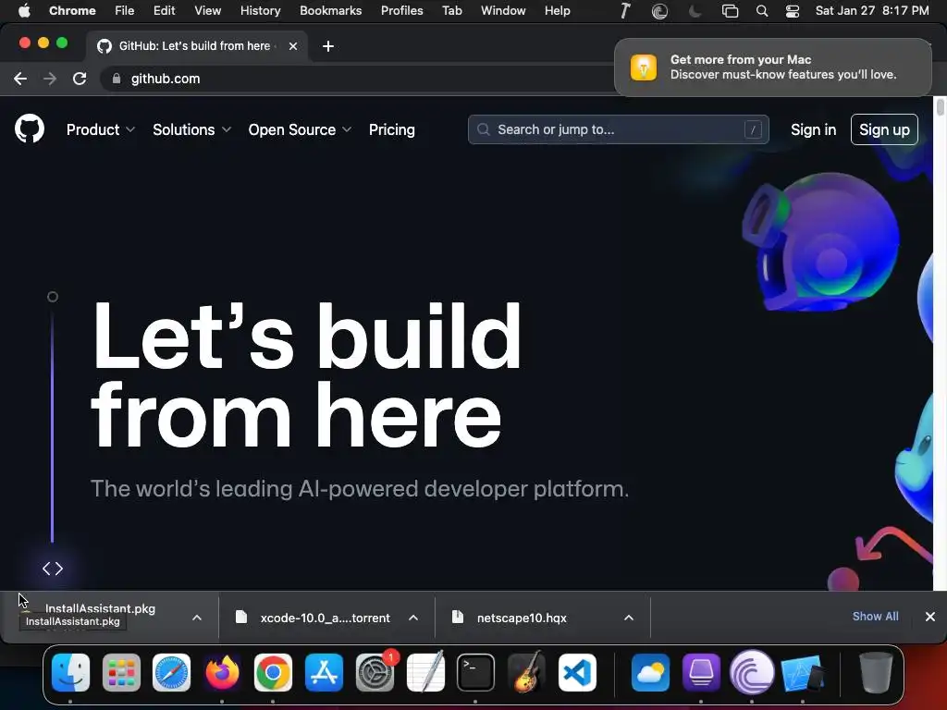Close the GitHub tab
The width and height of the screenshot is (947, 710).
[x=293, y=46]
